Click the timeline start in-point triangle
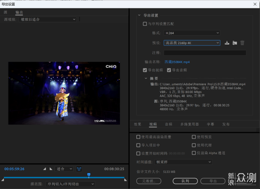 3,179
